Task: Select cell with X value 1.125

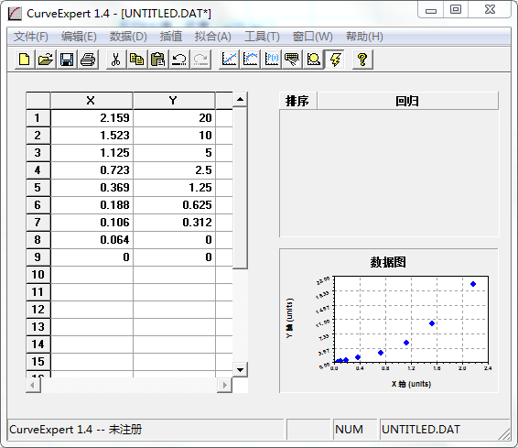Action: (92, 153)
